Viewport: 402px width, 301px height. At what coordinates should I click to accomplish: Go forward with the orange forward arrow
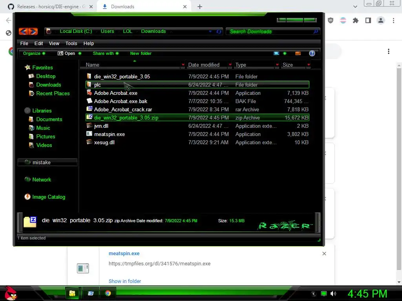click(x=33, y=31)
